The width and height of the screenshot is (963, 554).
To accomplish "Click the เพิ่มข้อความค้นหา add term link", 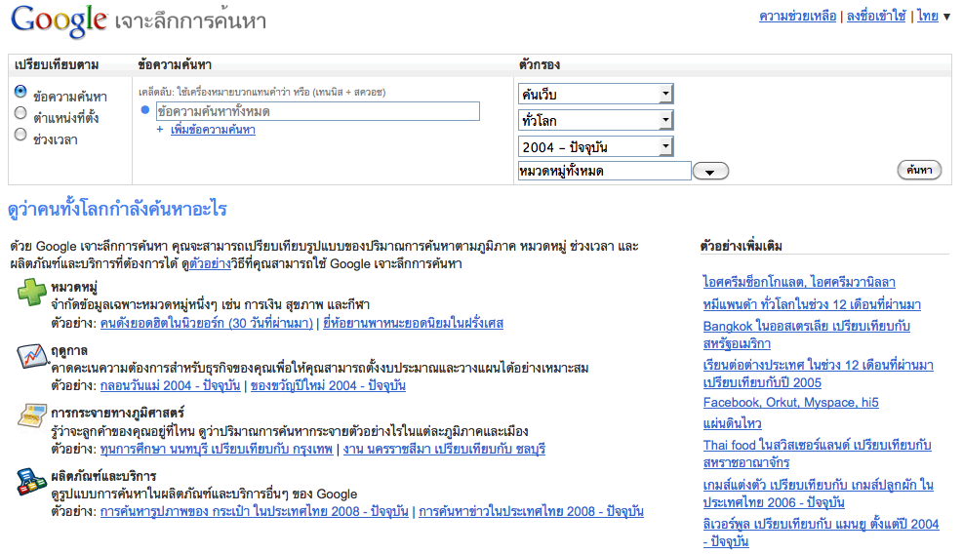I will coord(213,130).
